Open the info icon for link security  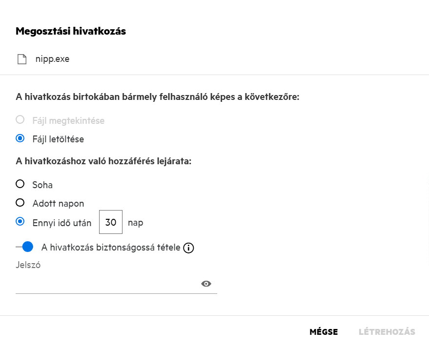point(188,248)
